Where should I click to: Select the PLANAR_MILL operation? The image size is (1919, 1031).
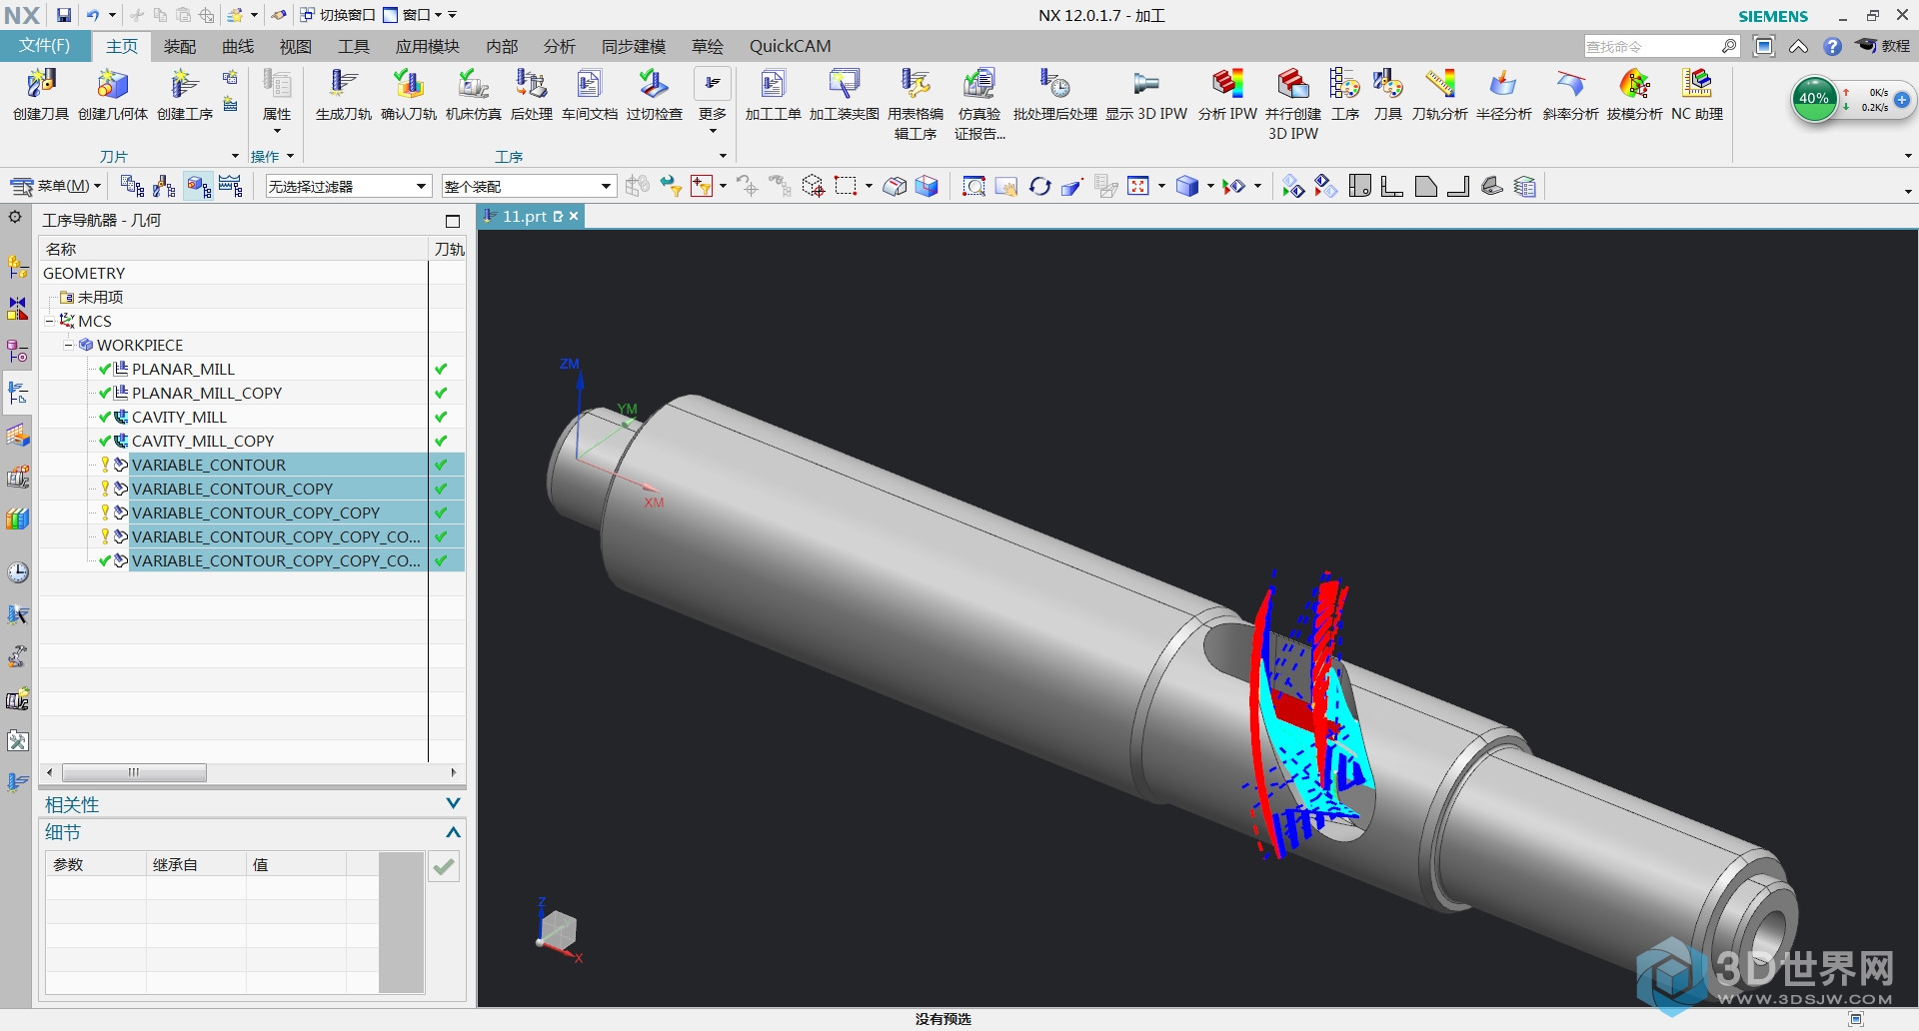point(183,369)
